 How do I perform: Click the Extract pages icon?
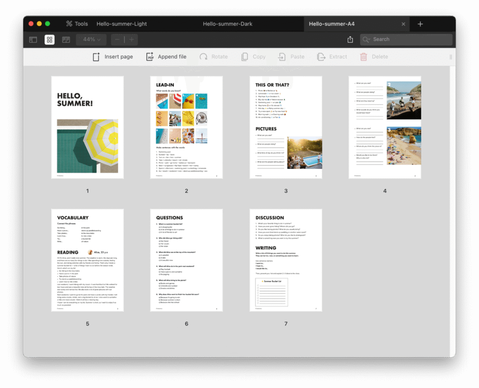321,57
